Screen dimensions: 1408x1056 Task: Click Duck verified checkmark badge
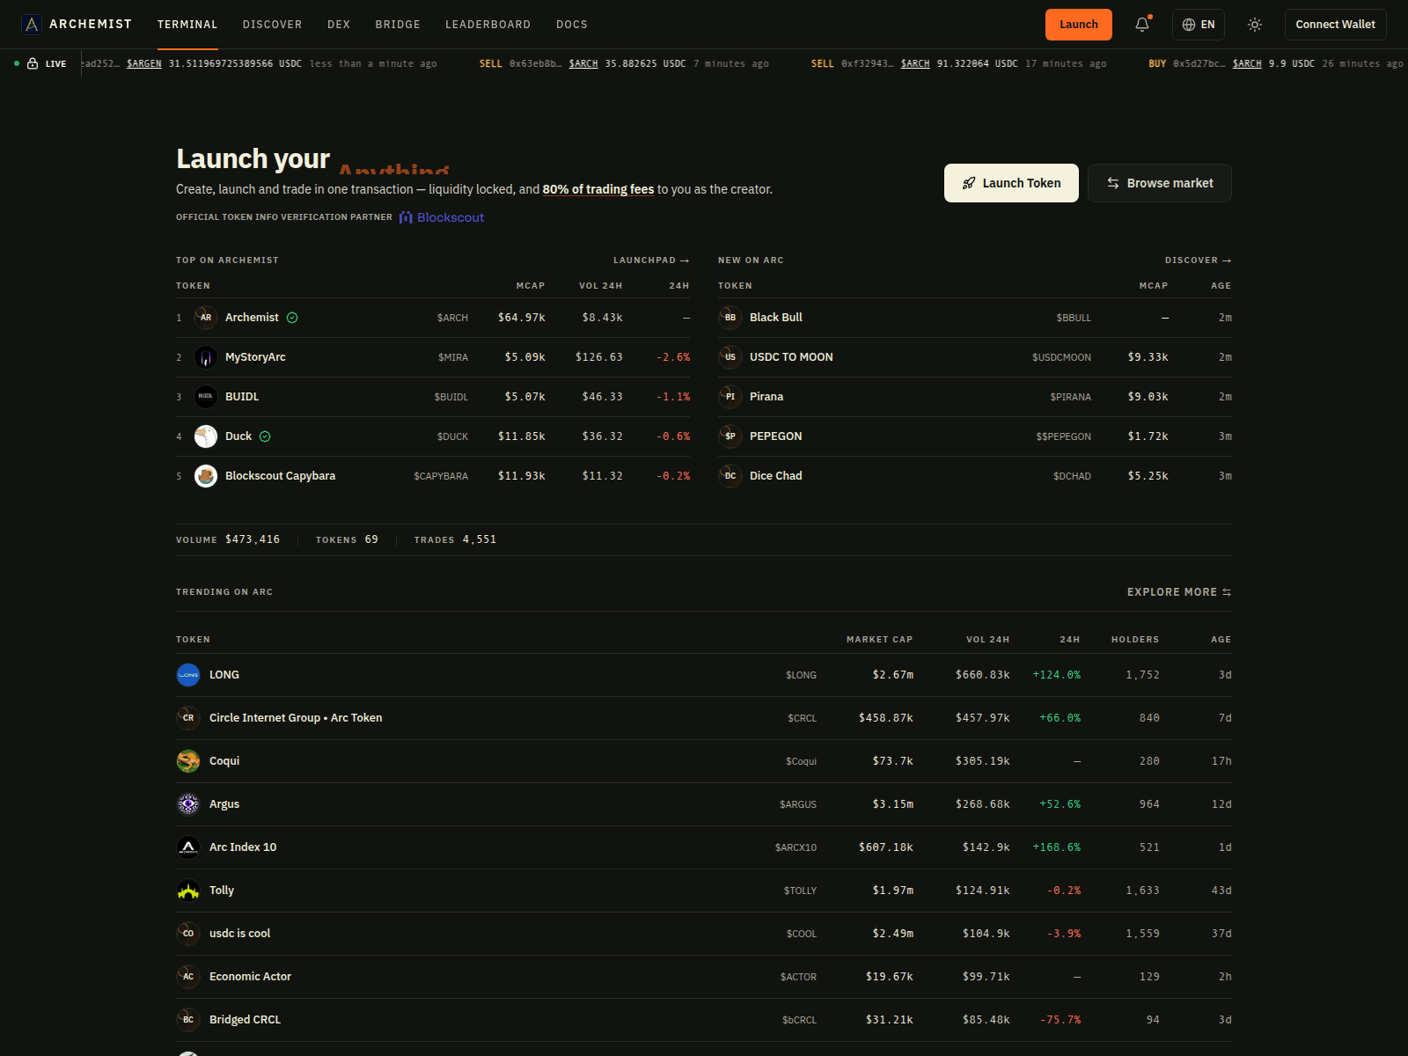click(265, 436)
